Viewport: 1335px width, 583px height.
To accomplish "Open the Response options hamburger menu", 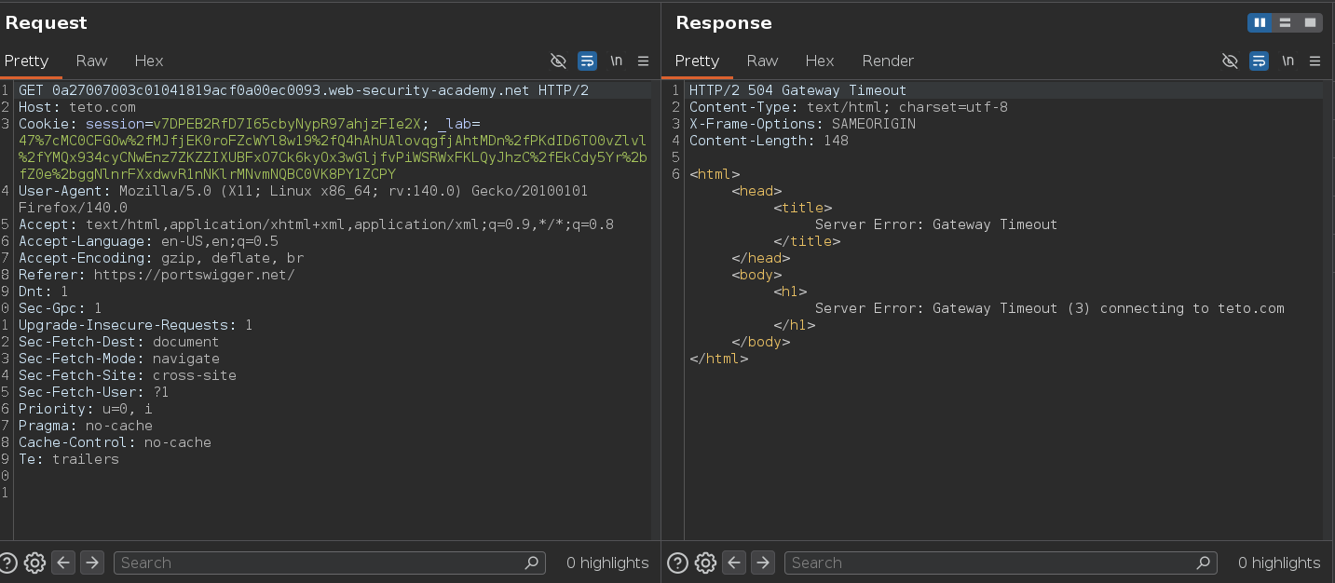I will [1315, 61].
